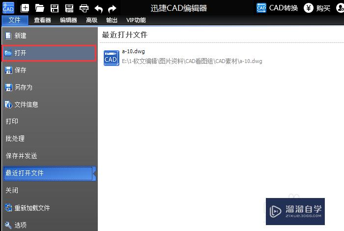Select 打印 in the file menu
This screenshot has height=231, width=344.
click(50, 121)
